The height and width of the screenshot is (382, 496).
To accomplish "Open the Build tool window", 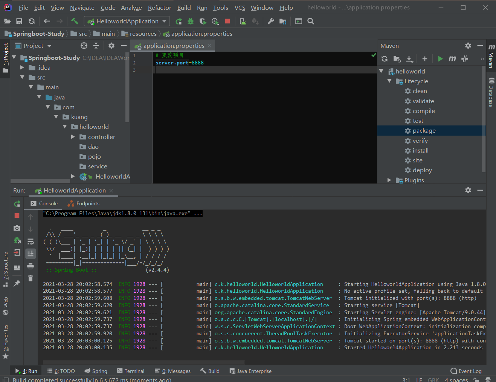I will [x=210, y=371].
